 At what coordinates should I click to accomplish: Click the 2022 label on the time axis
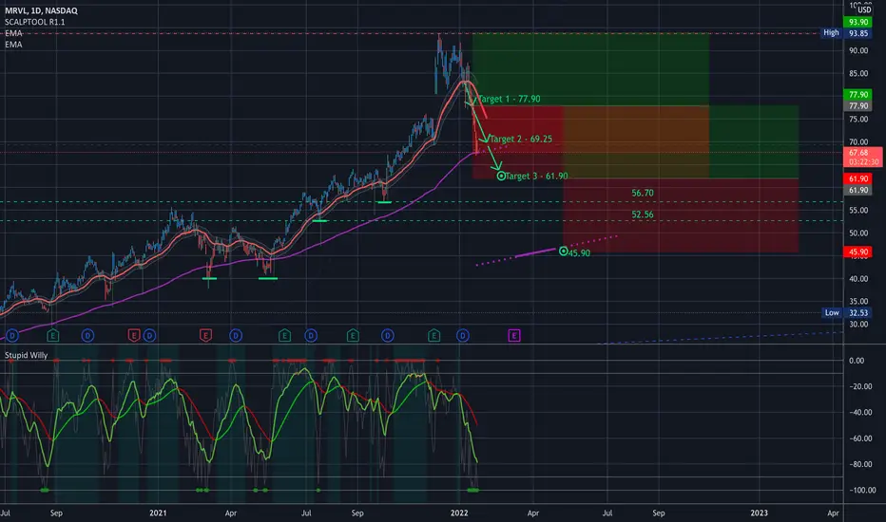tap(459, 513)
